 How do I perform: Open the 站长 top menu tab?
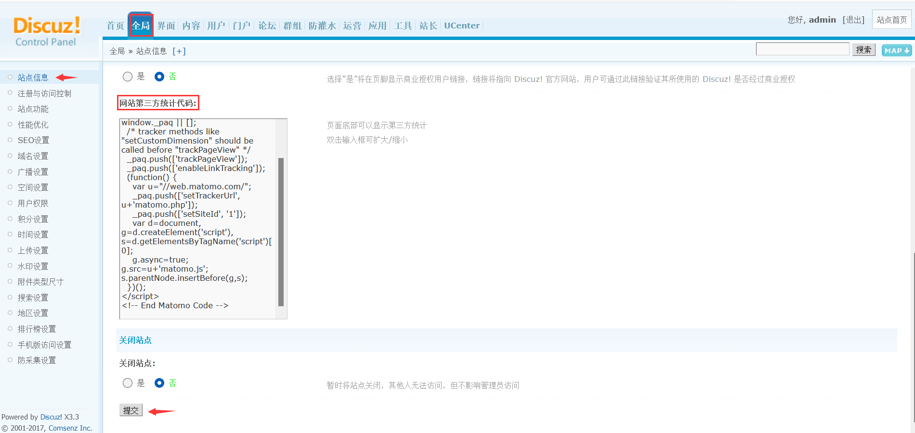pos(428,26)
